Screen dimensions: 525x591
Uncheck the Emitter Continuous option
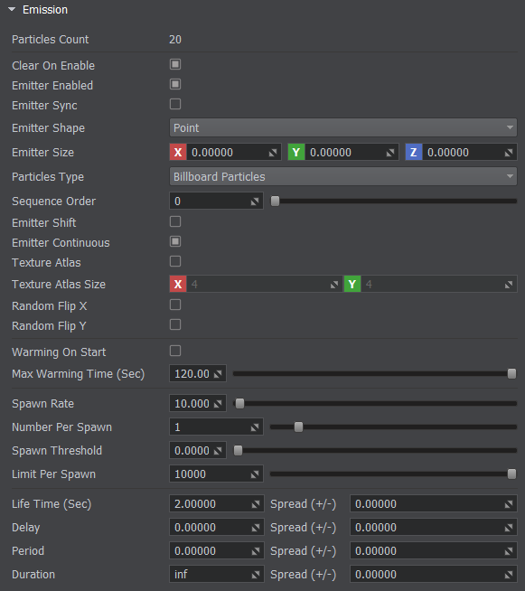[x=175, y=241]
